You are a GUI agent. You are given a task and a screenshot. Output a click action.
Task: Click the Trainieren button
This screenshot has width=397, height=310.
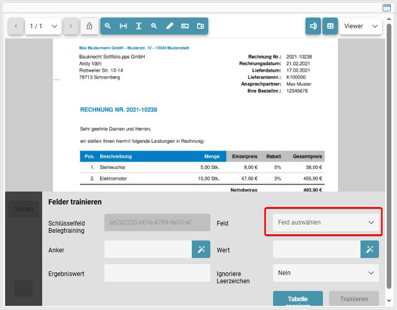tap(354, 299)
